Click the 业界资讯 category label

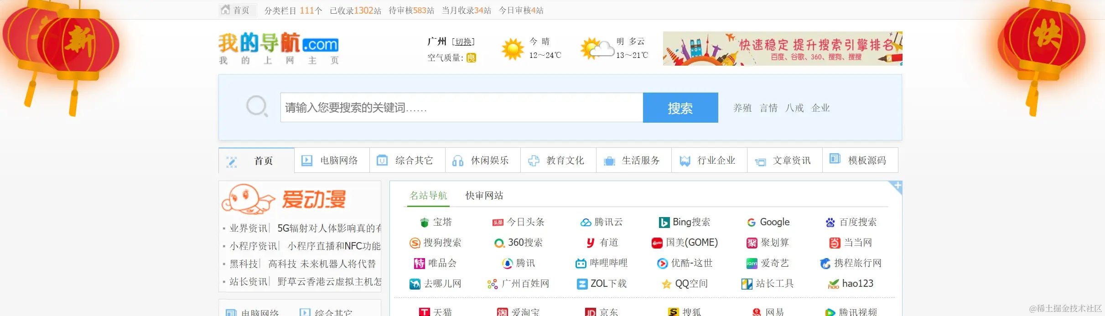[x=249, y=228]
